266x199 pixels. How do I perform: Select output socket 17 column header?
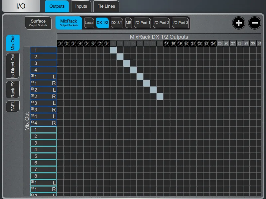click(x=167, y=43)
